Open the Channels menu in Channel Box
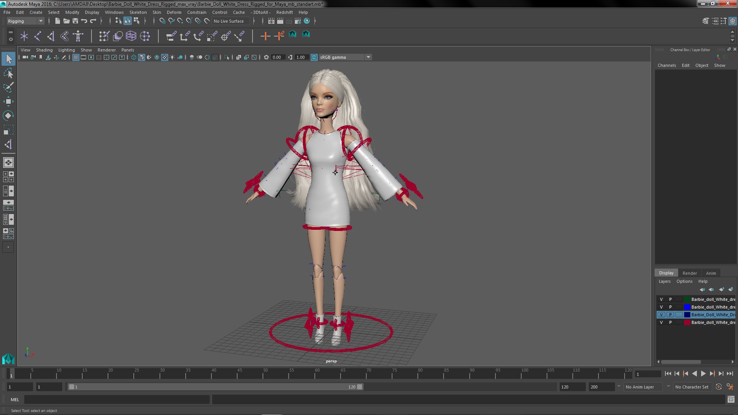The image size is (738, 415). (x=667, y=65)
